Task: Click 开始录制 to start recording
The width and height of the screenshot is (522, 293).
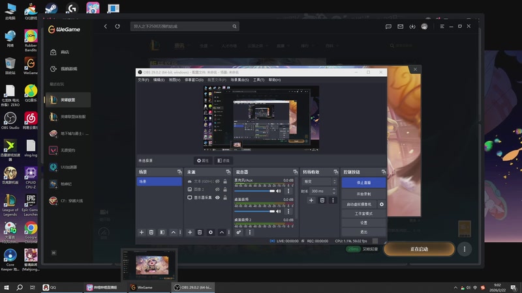Action: tap(363, 194)
